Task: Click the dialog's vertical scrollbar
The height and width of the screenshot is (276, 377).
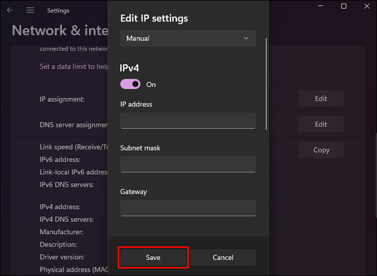Action: tap(266, 85)
